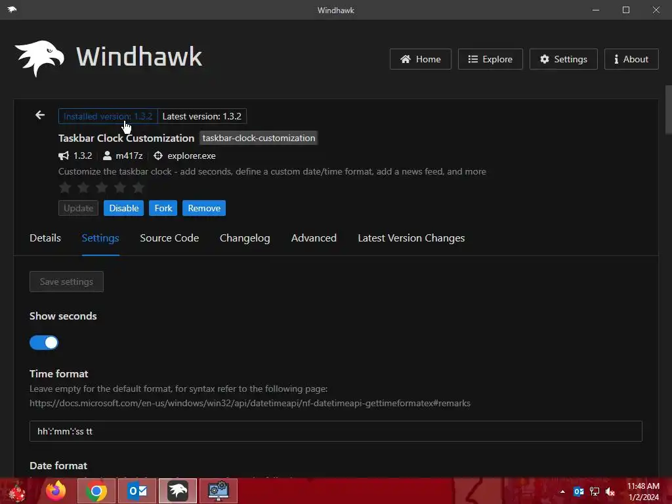This screenshot has height=504, width=672.
Task: Open the Advanced tab
Action: (314, 238)
